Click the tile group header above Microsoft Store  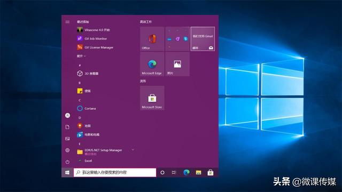[143, 81]
